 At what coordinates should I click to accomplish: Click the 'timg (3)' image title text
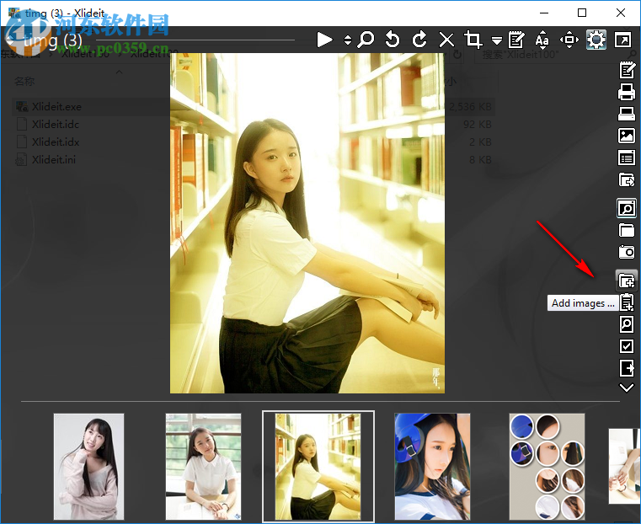coord(53,40)
